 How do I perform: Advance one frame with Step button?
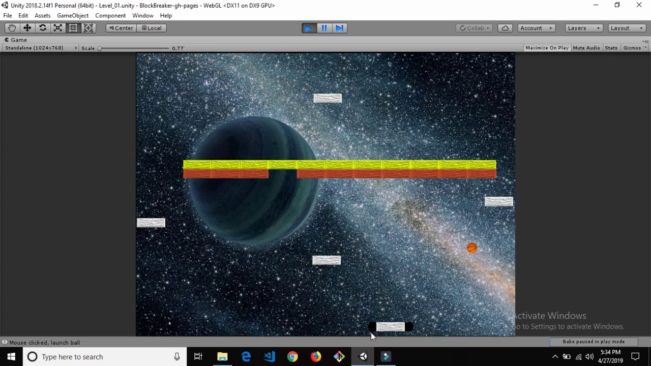[339, 28]
